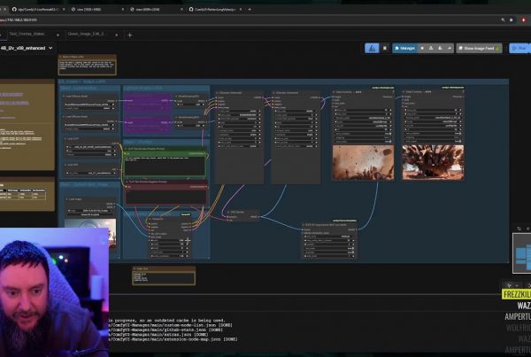The height and width of the screenshot is (357, 531).
Task: Click the dark red negative prompt text box
Action: [164, 196]
